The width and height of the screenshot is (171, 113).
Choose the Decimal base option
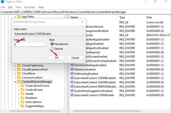[x=52, y=49]
